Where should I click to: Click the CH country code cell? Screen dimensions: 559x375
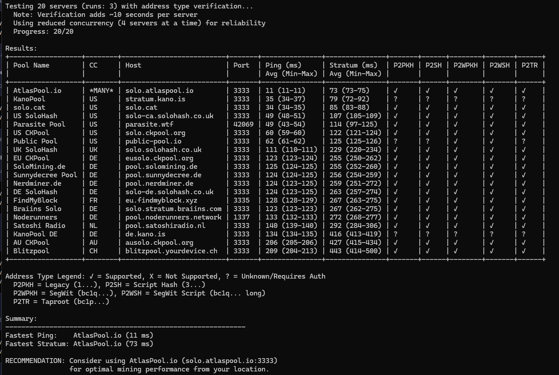click(93, 251)
